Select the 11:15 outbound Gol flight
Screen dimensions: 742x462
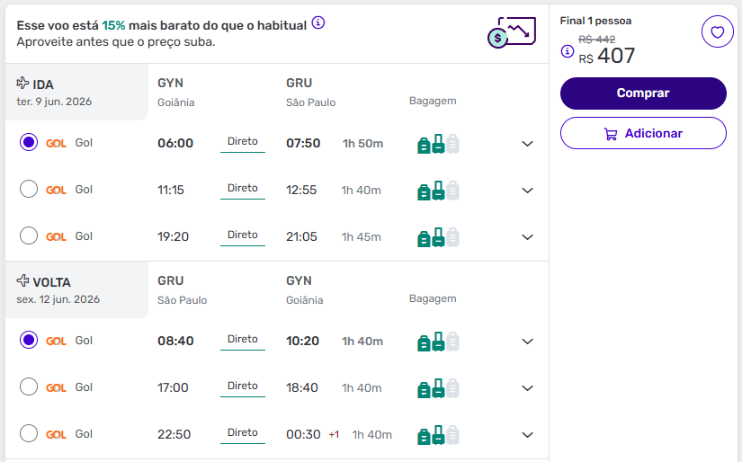(x=29, y=189)
